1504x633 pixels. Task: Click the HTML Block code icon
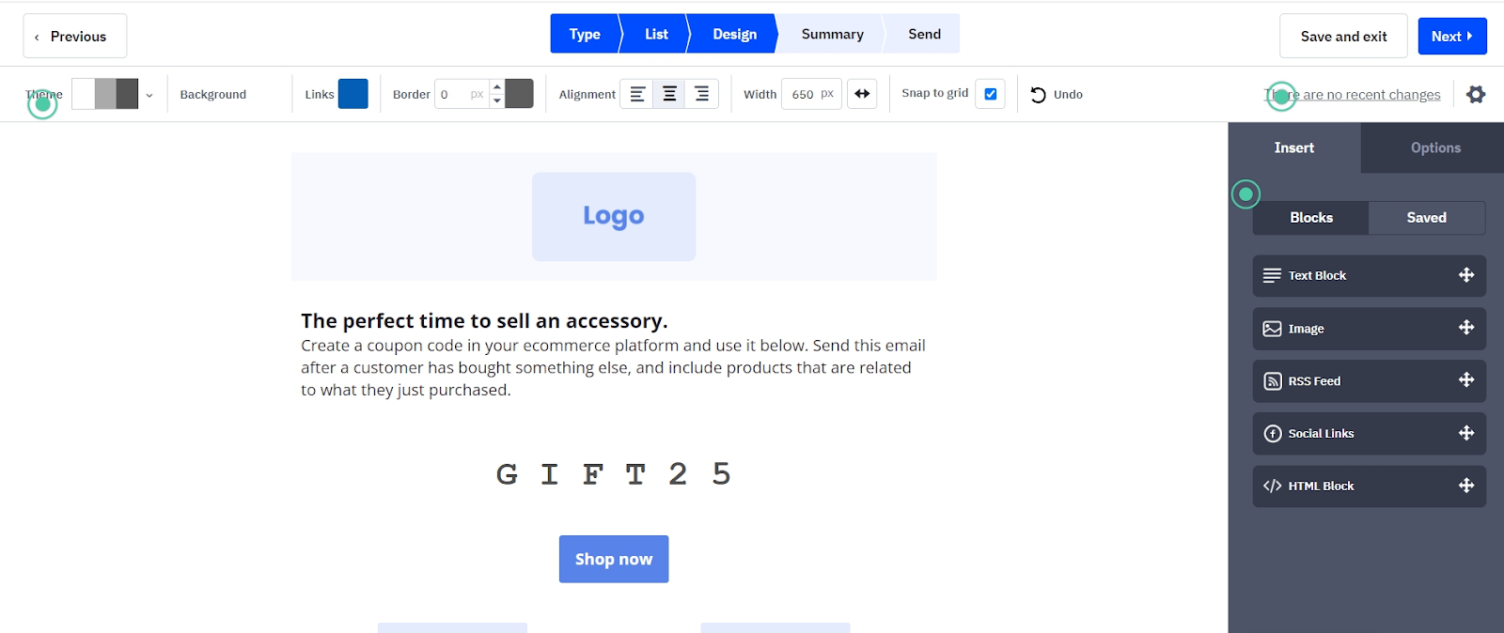(x=1272, y=486)
